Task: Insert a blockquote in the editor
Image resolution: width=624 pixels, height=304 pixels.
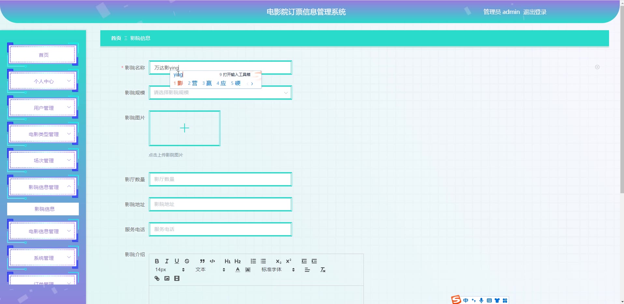Action: tap(202, 261)
